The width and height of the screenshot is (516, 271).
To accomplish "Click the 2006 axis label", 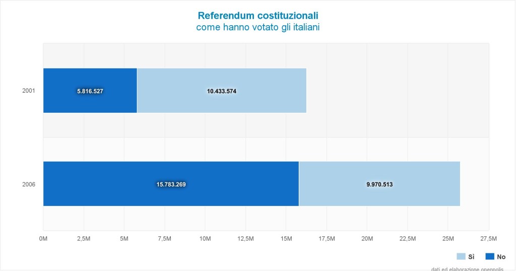I will click(x=29, y=184).
